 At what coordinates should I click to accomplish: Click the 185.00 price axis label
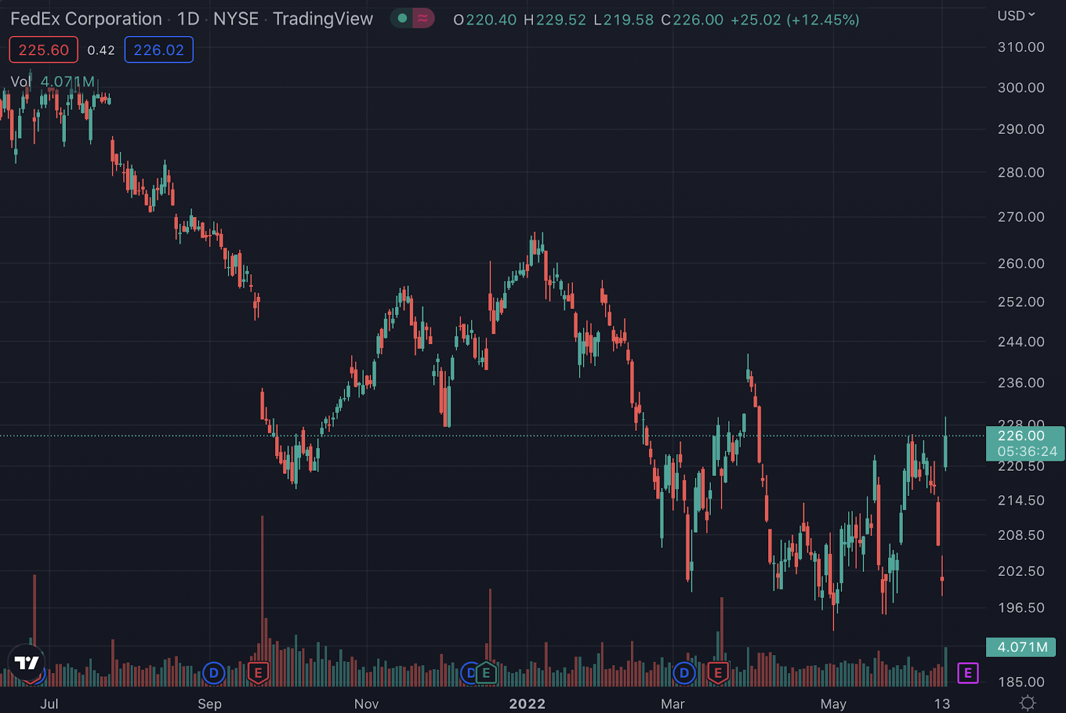click(x=1021, y=682)
